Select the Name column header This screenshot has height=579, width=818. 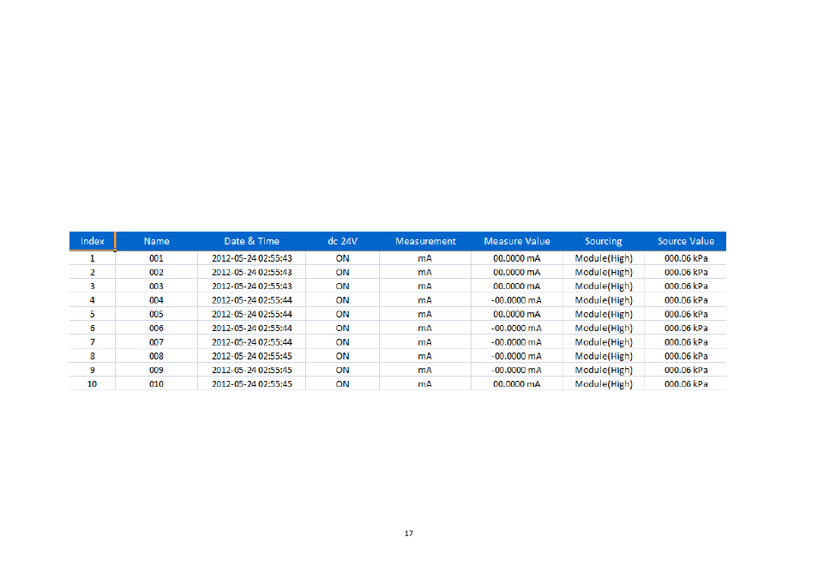[x=157, y=241]
